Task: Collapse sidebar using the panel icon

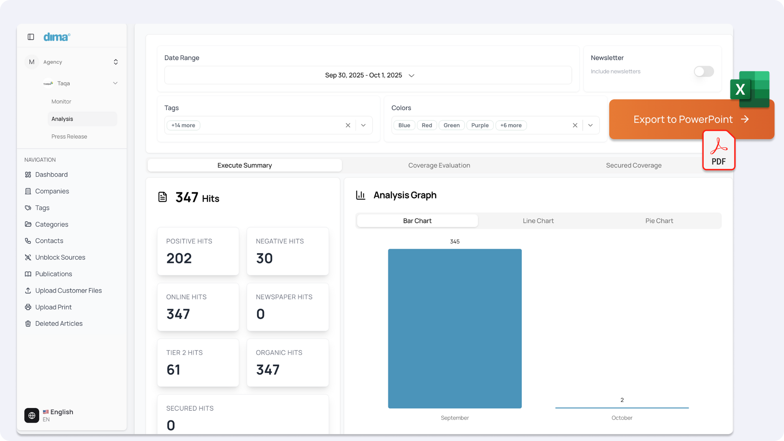Action: tap(31, 37)
